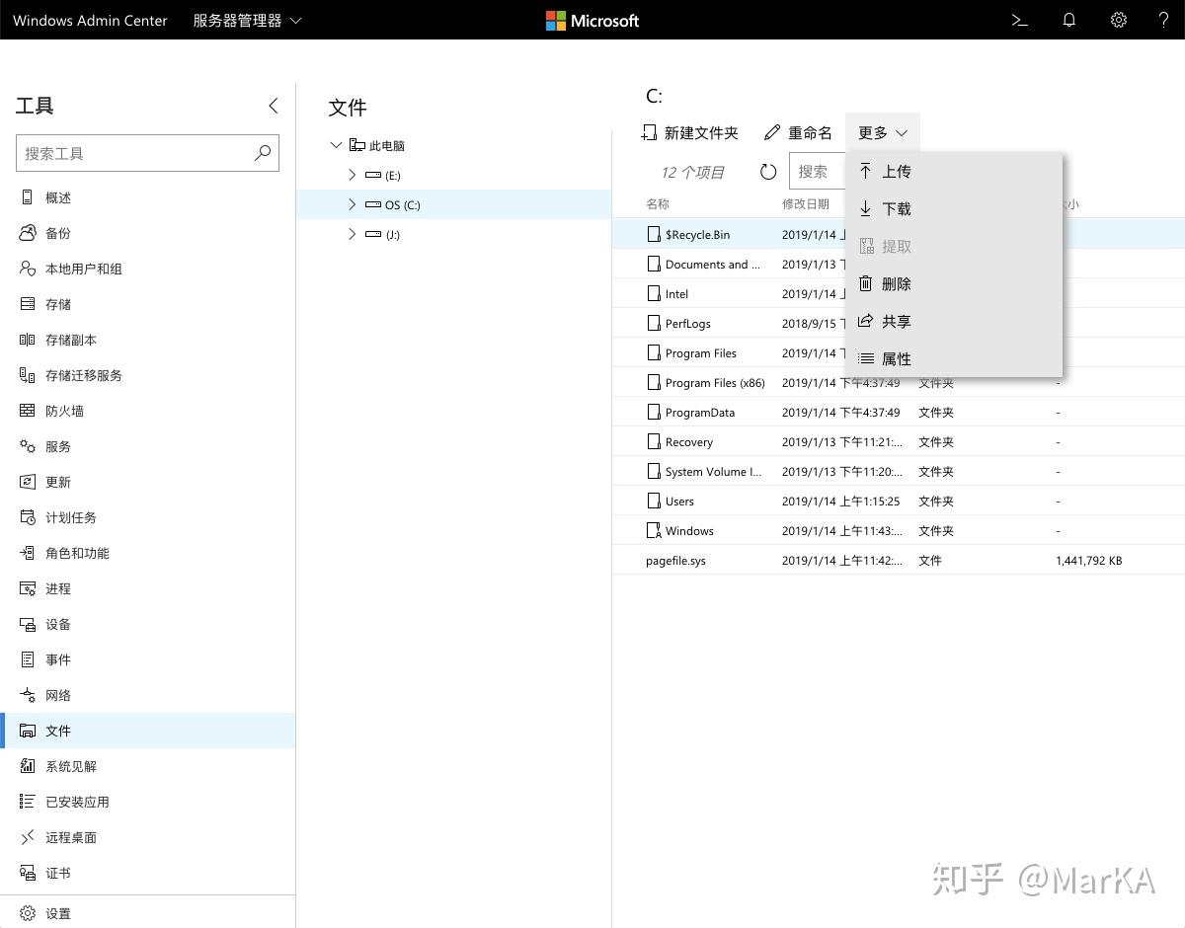Select the Recovery folder row
Screen dimensions: 1185x928
coord(898,442)
